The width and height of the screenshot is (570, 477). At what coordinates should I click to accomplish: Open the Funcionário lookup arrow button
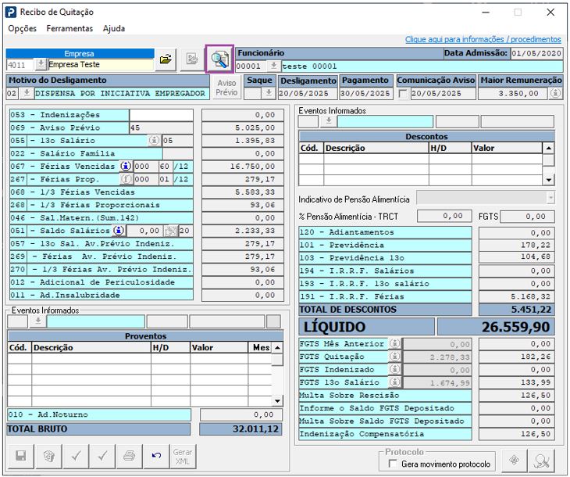pyautogui.click(x=273, y=66)
